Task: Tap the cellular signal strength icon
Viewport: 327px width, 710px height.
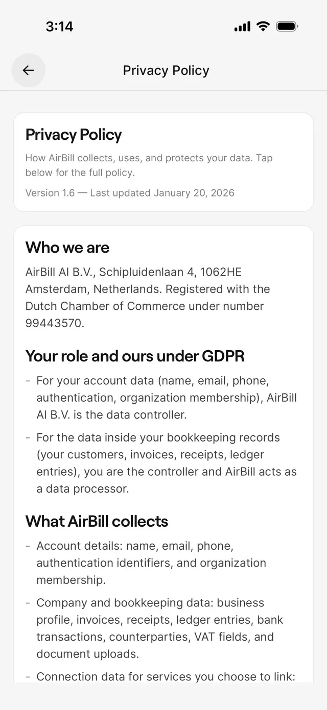Action: pyautogui.click(x=242, y=27)
